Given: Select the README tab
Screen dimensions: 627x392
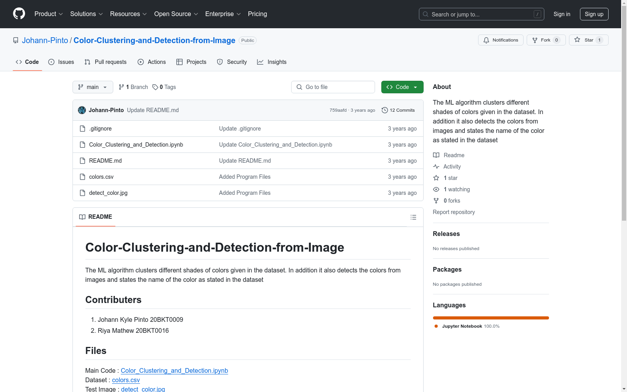Looking at the screenshot, I should (x=96, y=217).
